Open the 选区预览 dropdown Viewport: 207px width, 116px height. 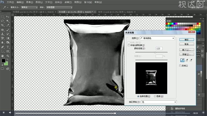(159, 102)
